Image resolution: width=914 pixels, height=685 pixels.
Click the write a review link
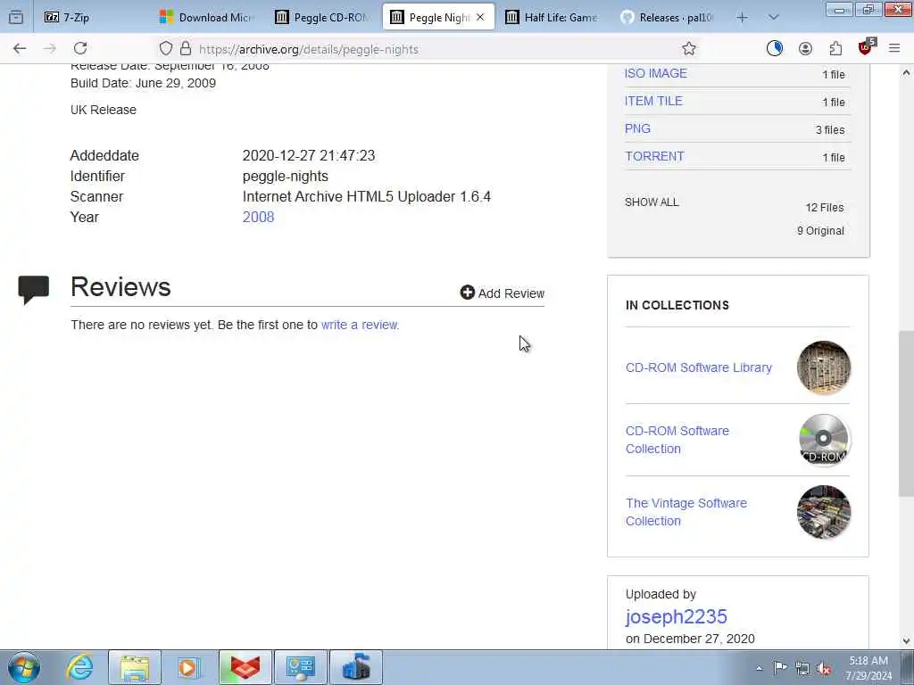[x=359, y=325]
